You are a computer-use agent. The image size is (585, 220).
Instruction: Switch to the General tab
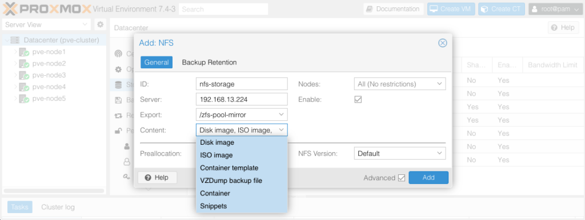157,62
